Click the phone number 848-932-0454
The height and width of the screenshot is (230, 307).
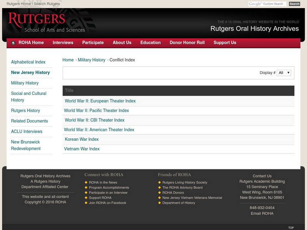pos(262,208)
